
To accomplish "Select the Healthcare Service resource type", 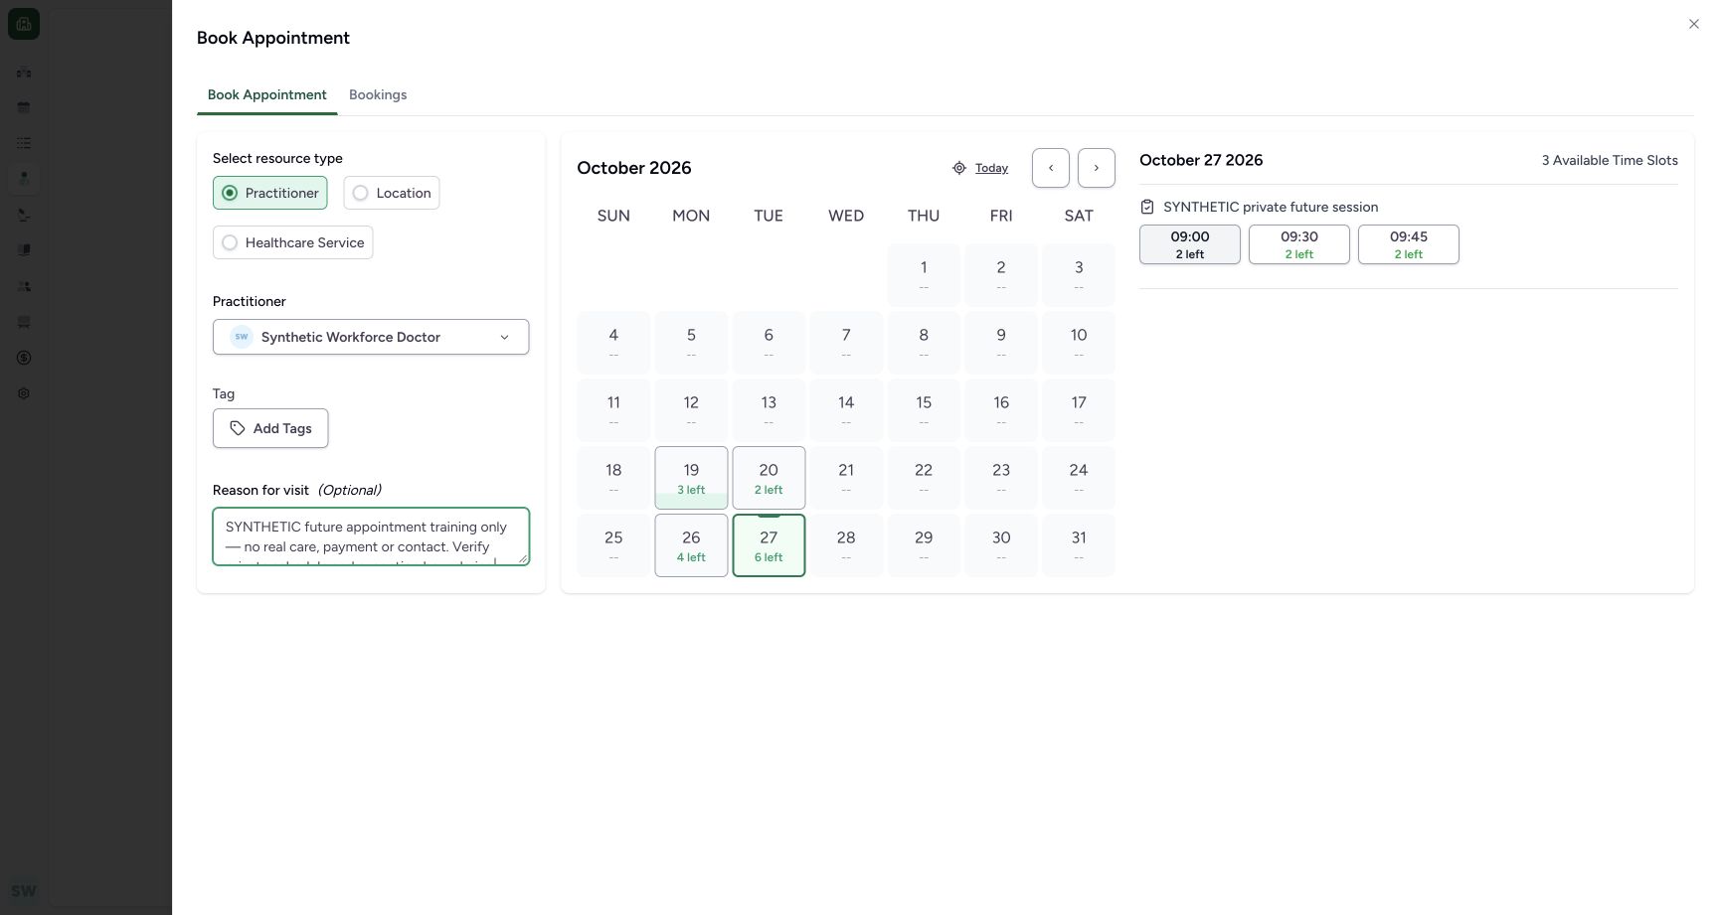I will coord(292,242).
